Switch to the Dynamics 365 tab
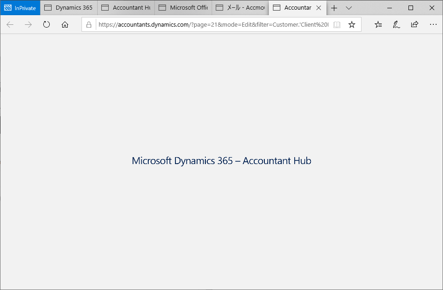 (x=69, y=8)
